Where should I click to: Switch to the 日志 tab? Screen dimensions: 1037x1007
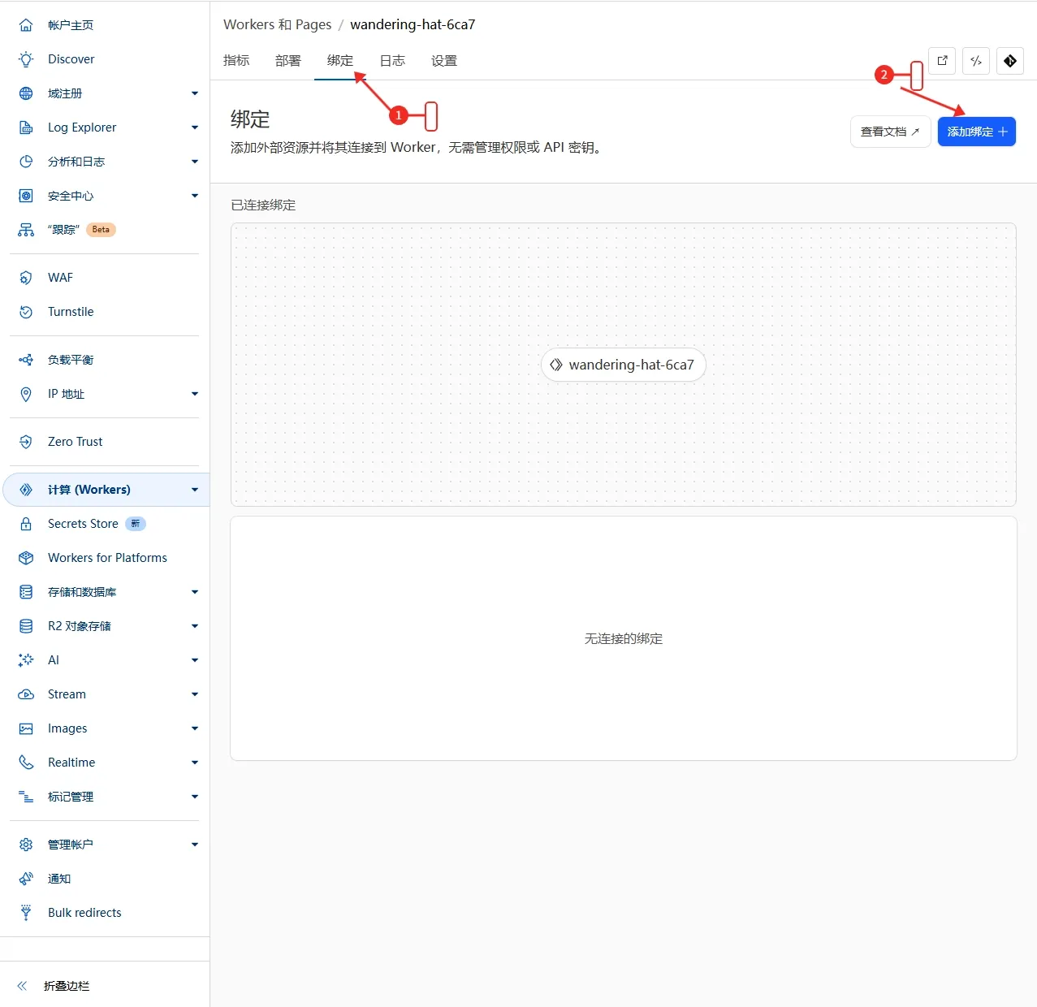click(392, 61)
